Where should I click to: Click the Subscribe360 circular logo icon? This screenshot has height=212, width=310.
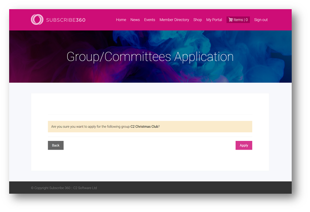pyautogui.click(x=37, y=20)
